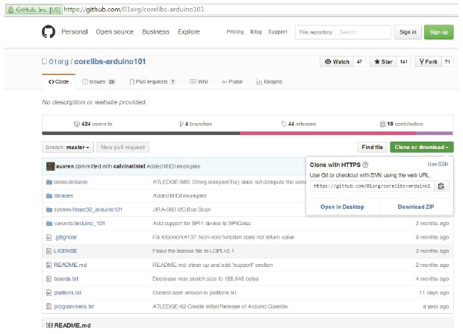The height and width of the screenshot is (334, 463).
Task: Click the clone HTTPS URL text field
Action: 372,186
